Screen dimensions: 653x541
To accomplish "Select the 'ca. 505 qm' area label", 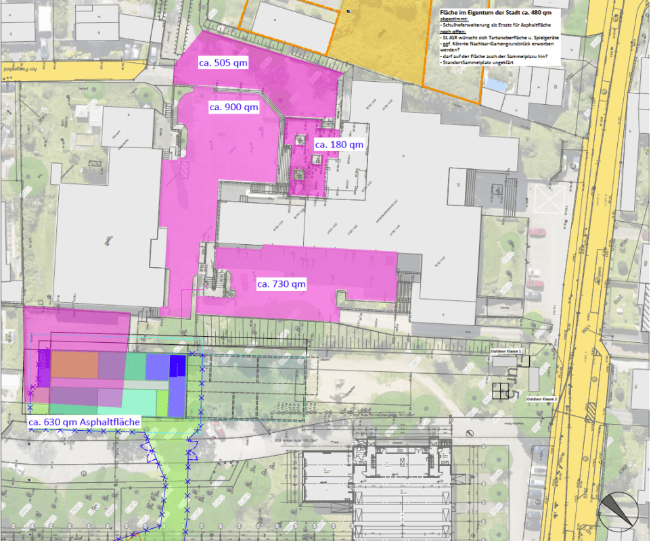I will coord(223,63).
